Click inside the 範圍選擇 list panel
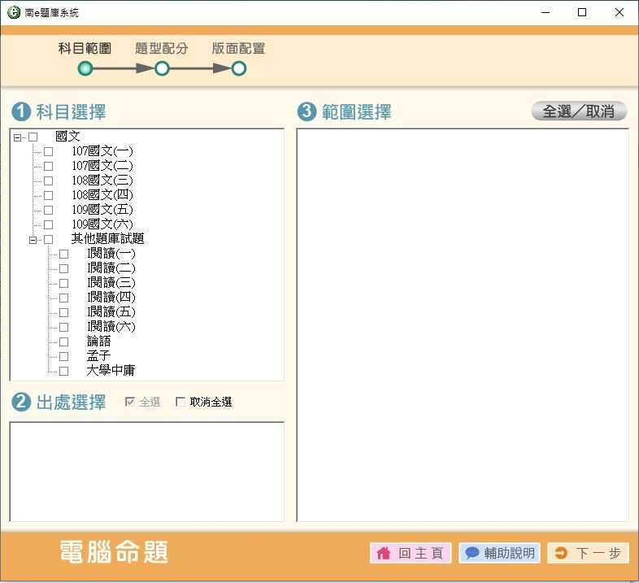The image size is (639, 583). click(x=463, y=325)
